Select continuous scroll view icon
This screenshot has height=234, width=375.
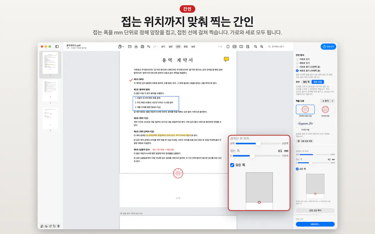click(235, 46)
